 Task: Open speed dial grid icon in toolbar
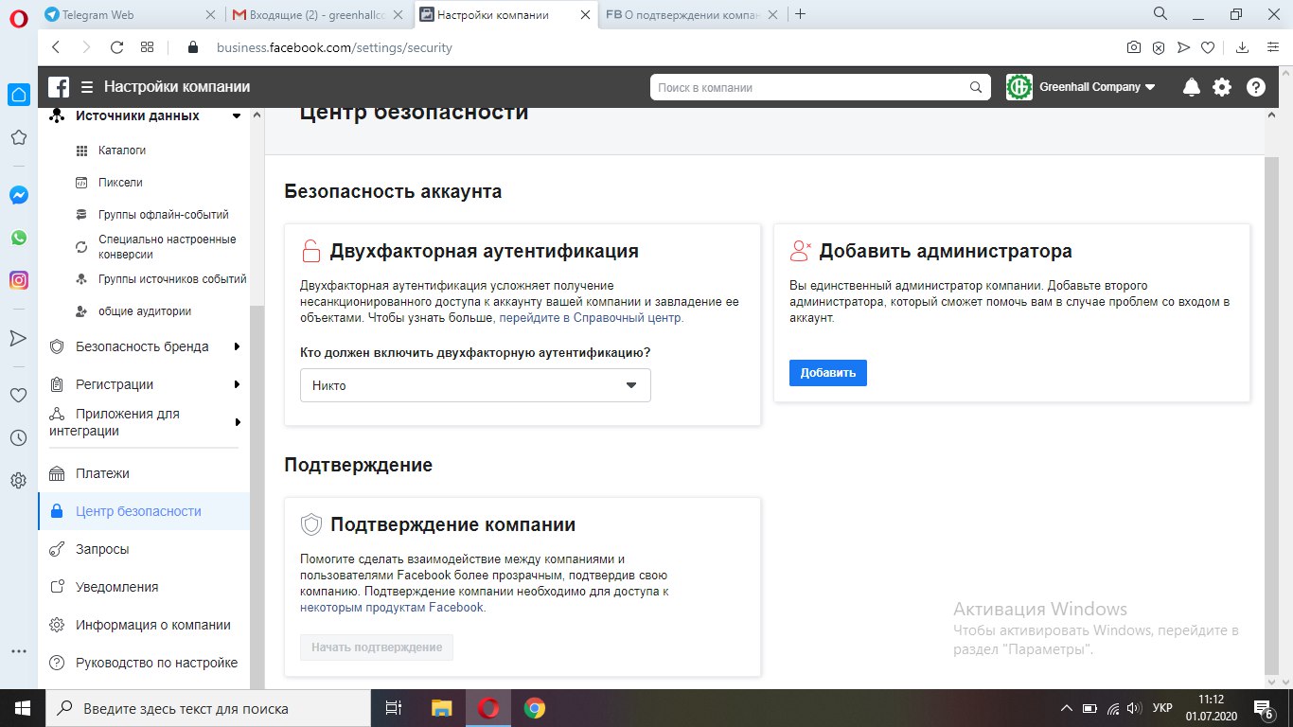[x=147, y=47]
